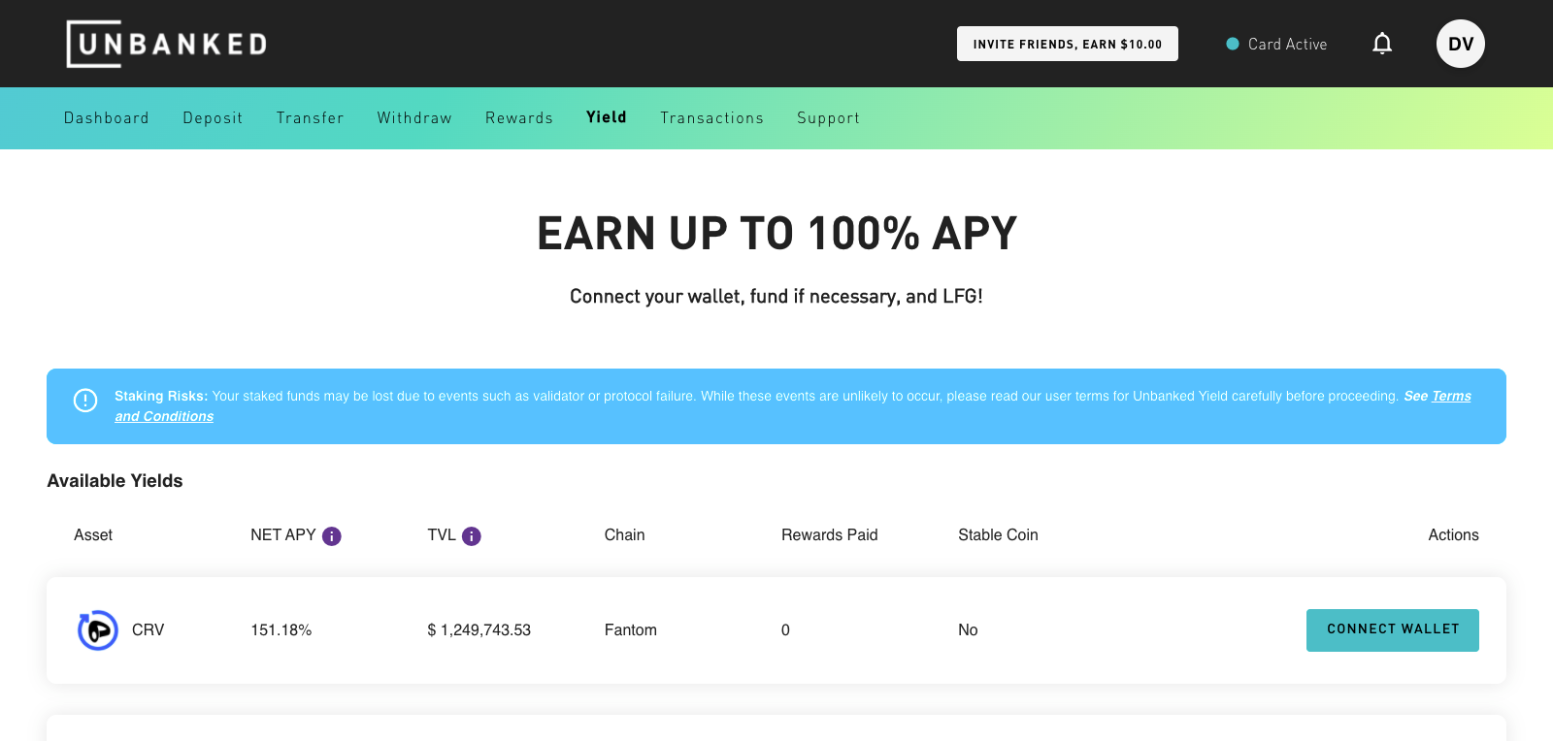Click the Card Active label
Image resolution: width=1553 pixels, height=741 pixels.
[1287, 44]
